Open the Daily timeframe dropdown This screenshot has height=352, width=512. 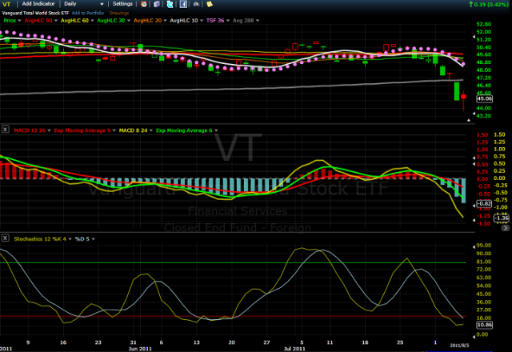coord(83,4)
